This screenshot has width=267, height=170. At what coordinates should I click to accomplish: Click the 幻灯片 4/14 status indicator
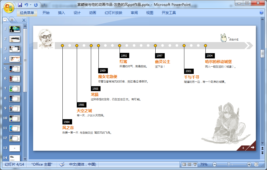tap(14, 164)
